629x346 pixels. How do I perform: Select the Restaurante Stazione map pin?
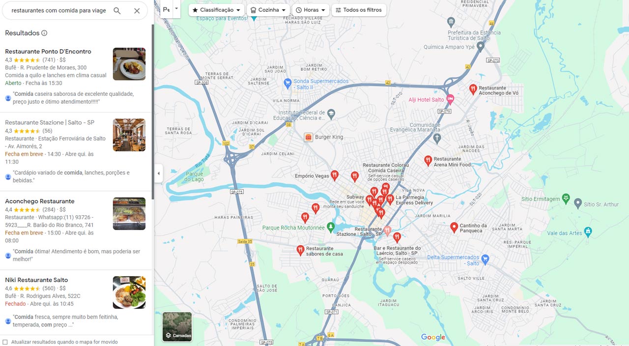pyautogui.click(x=387, y=230)
